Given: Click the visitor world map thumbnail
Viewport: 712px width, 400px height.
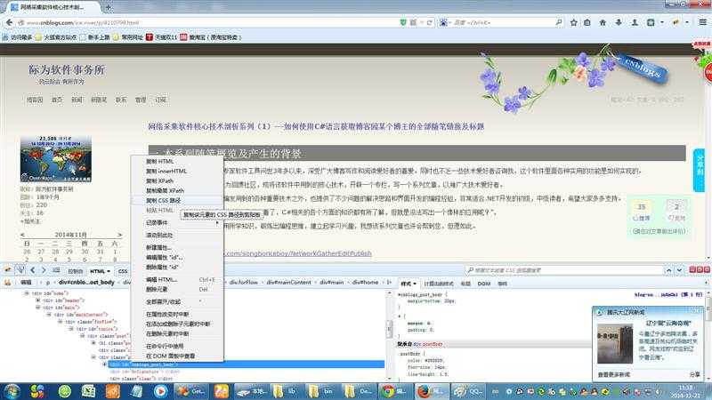Looking at the screenshot, I should pyautogui.click(x=56, y=159).
